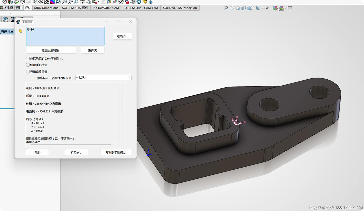Click the Zoom to Fit icon
This screenshot has width=364, height=211.
coord(226,8)
